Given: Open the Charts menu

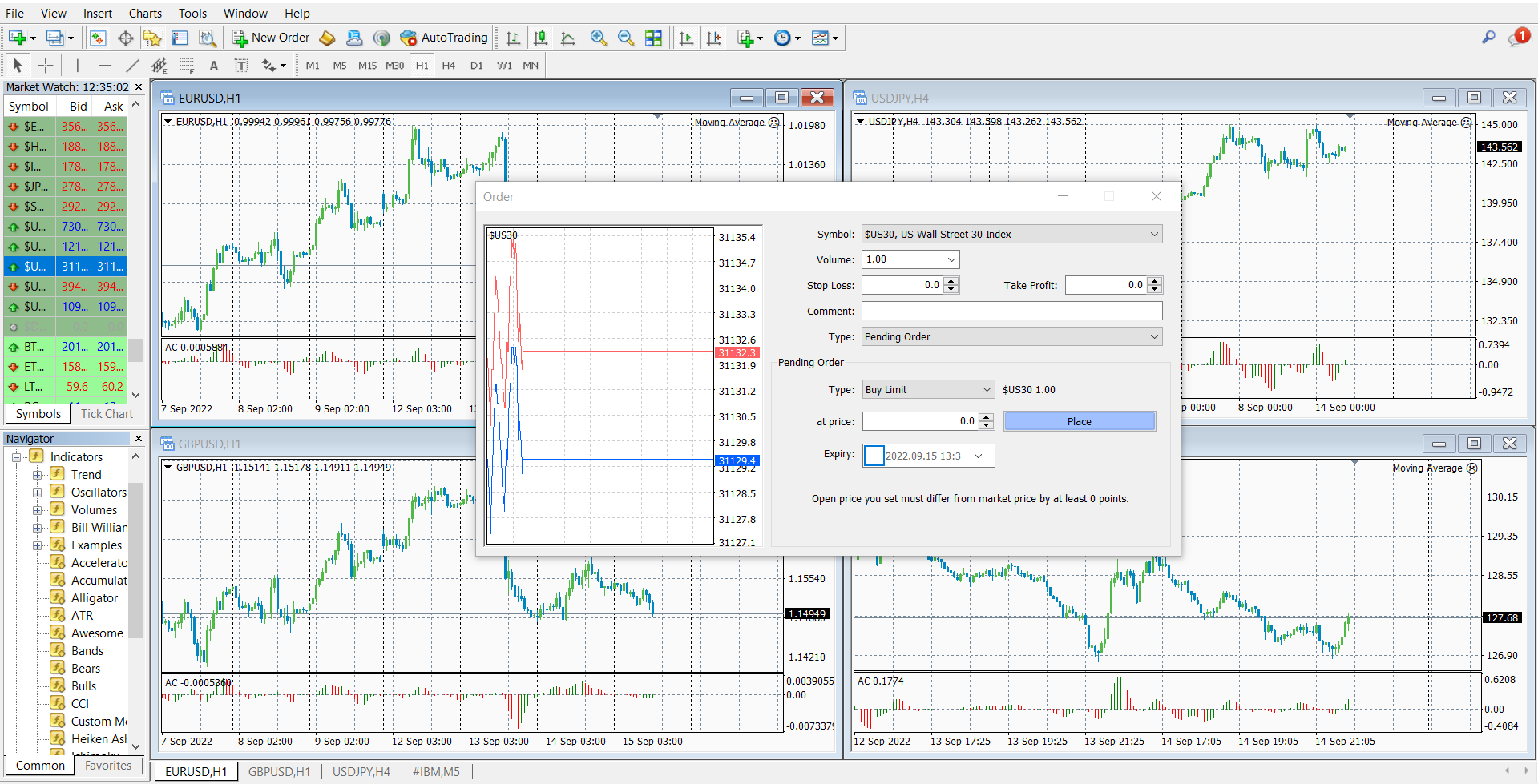Looking at the screenshot, I should [x=145, y=14].
